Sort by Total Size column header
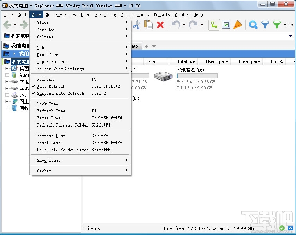The width and height of the screenshot is (296, 235). 183,61
